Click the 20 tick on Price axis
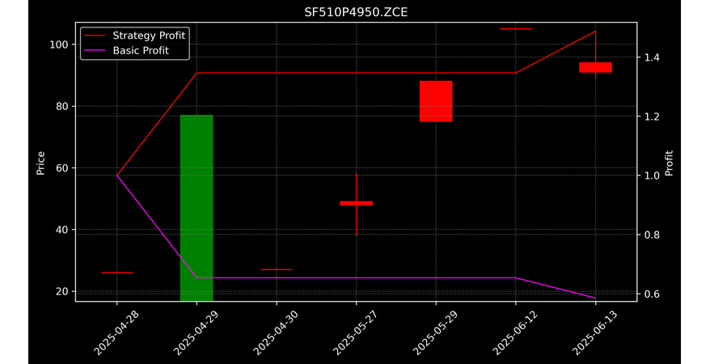Viewport: 710px width, 364px height. tap(62, 291)
